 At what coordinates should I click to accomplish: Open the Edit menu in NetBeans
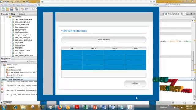click(6, 5)
